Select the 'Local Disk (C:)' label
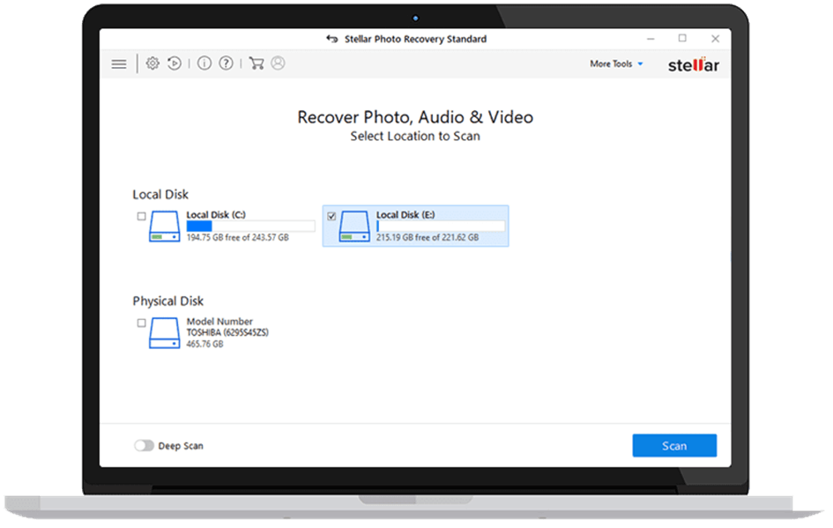This screenshot has width=833, height=528. [216, 214]
